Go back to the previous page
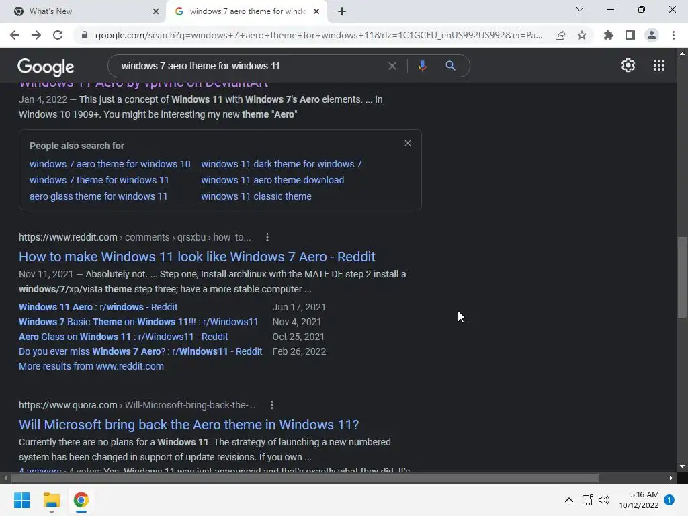The height and width of the screenshot is (516, 688). coord(15,35)
